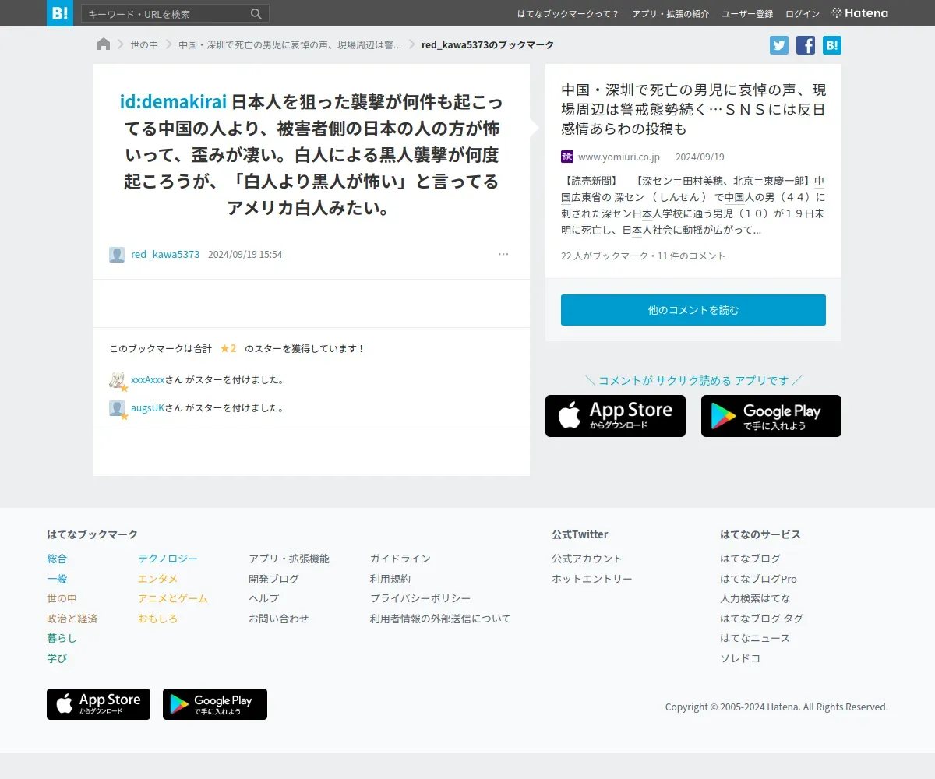The image size is (935, 779).
Task: Click the Hatena logo in header
Action: pyautogui.click(x=860, y=13)
